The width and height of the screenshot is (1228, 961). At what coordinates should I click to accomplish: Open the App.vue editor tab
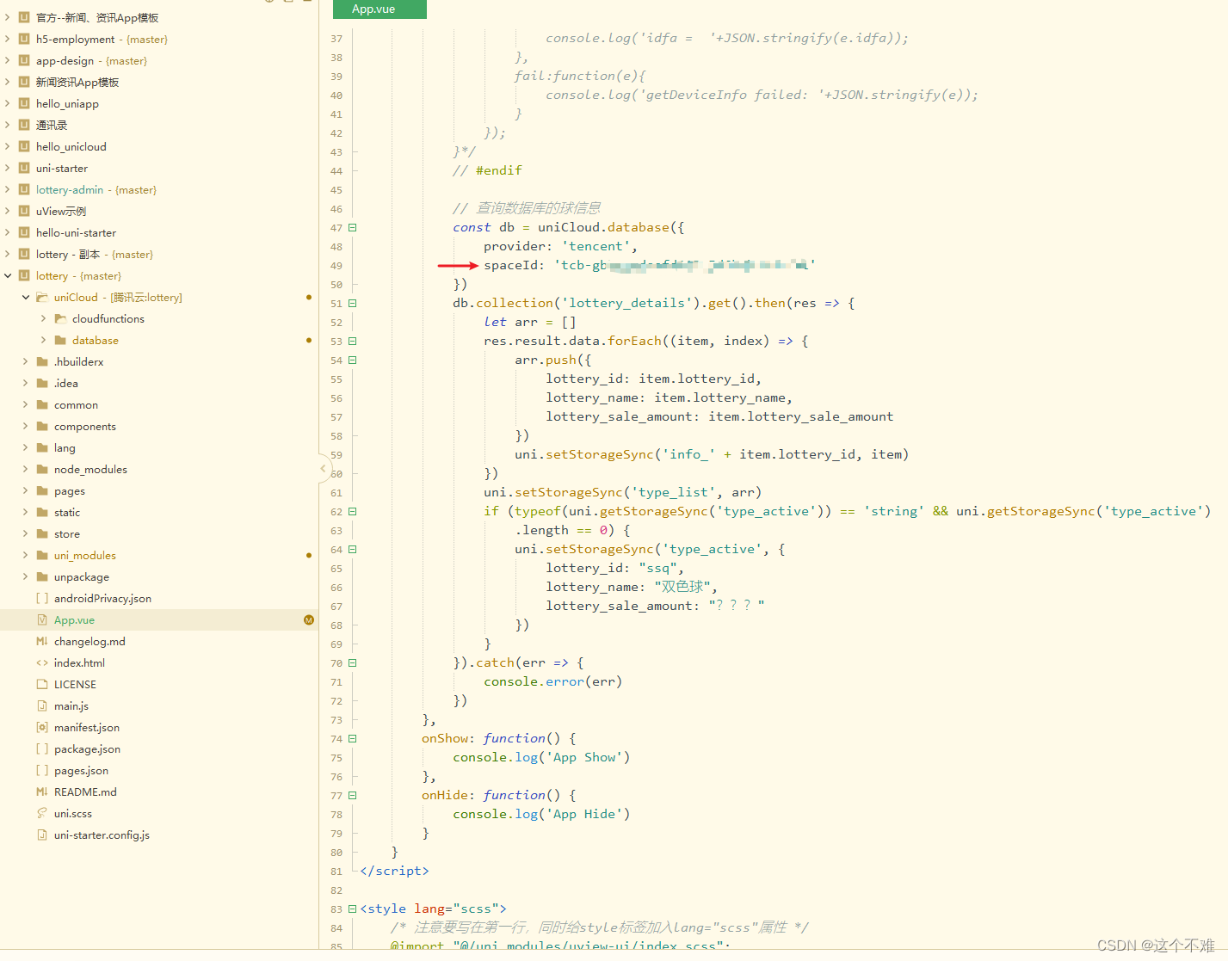point(380,9)
